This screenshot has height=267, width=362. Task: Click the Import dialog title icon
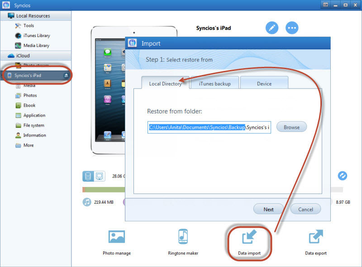(x=132, y=43)
